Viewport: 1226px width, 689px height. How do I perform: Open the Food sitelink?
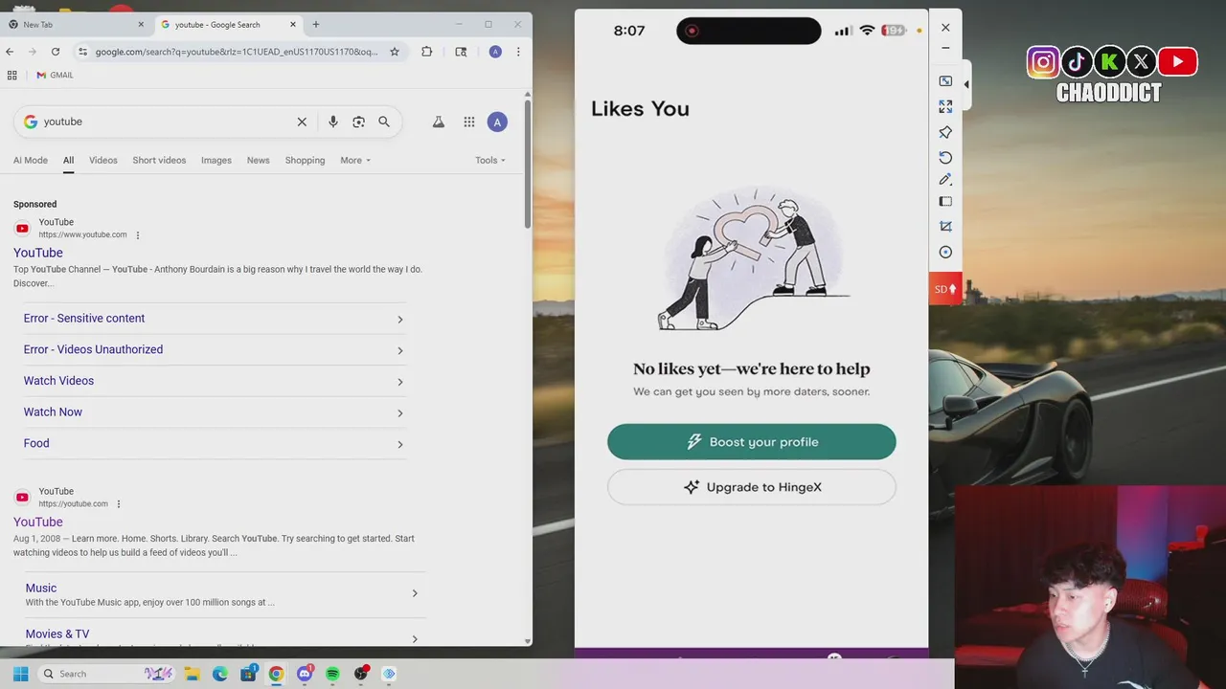pos(214,443)
